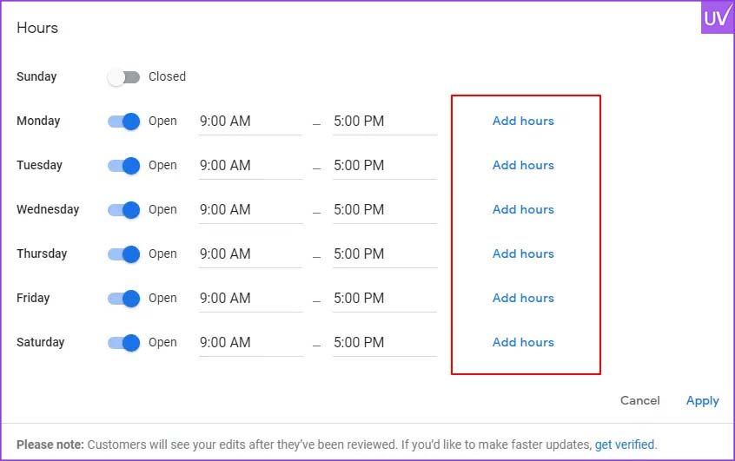735x461 pixels.
Task: Select Wednesday's 9:00 AM opening time field
Action: pos(250,210)
